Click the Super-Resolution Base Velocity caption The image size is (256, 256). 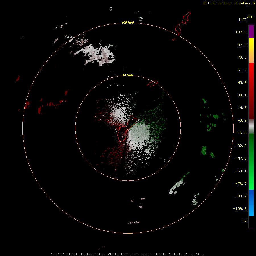[x=128, y=254]
